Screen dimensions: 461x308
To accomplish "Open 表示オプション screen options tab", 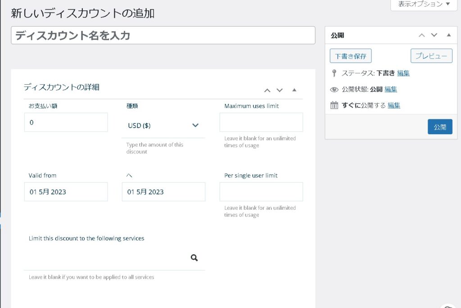I will click(x=424, y=4).
